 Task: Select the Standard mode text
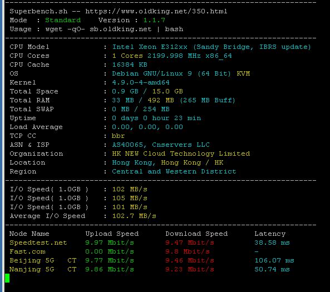pos(63,20)
